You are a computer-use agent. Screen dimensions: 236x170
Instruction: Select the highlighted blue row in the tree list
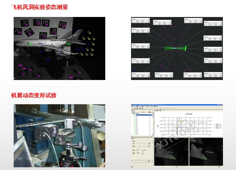point(144,115)
